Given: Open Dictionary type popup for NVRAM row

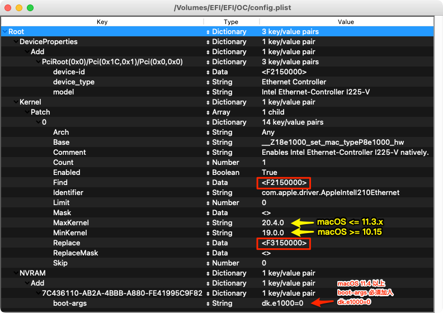Looking at the screenshot, I should (x=227, y=273).
